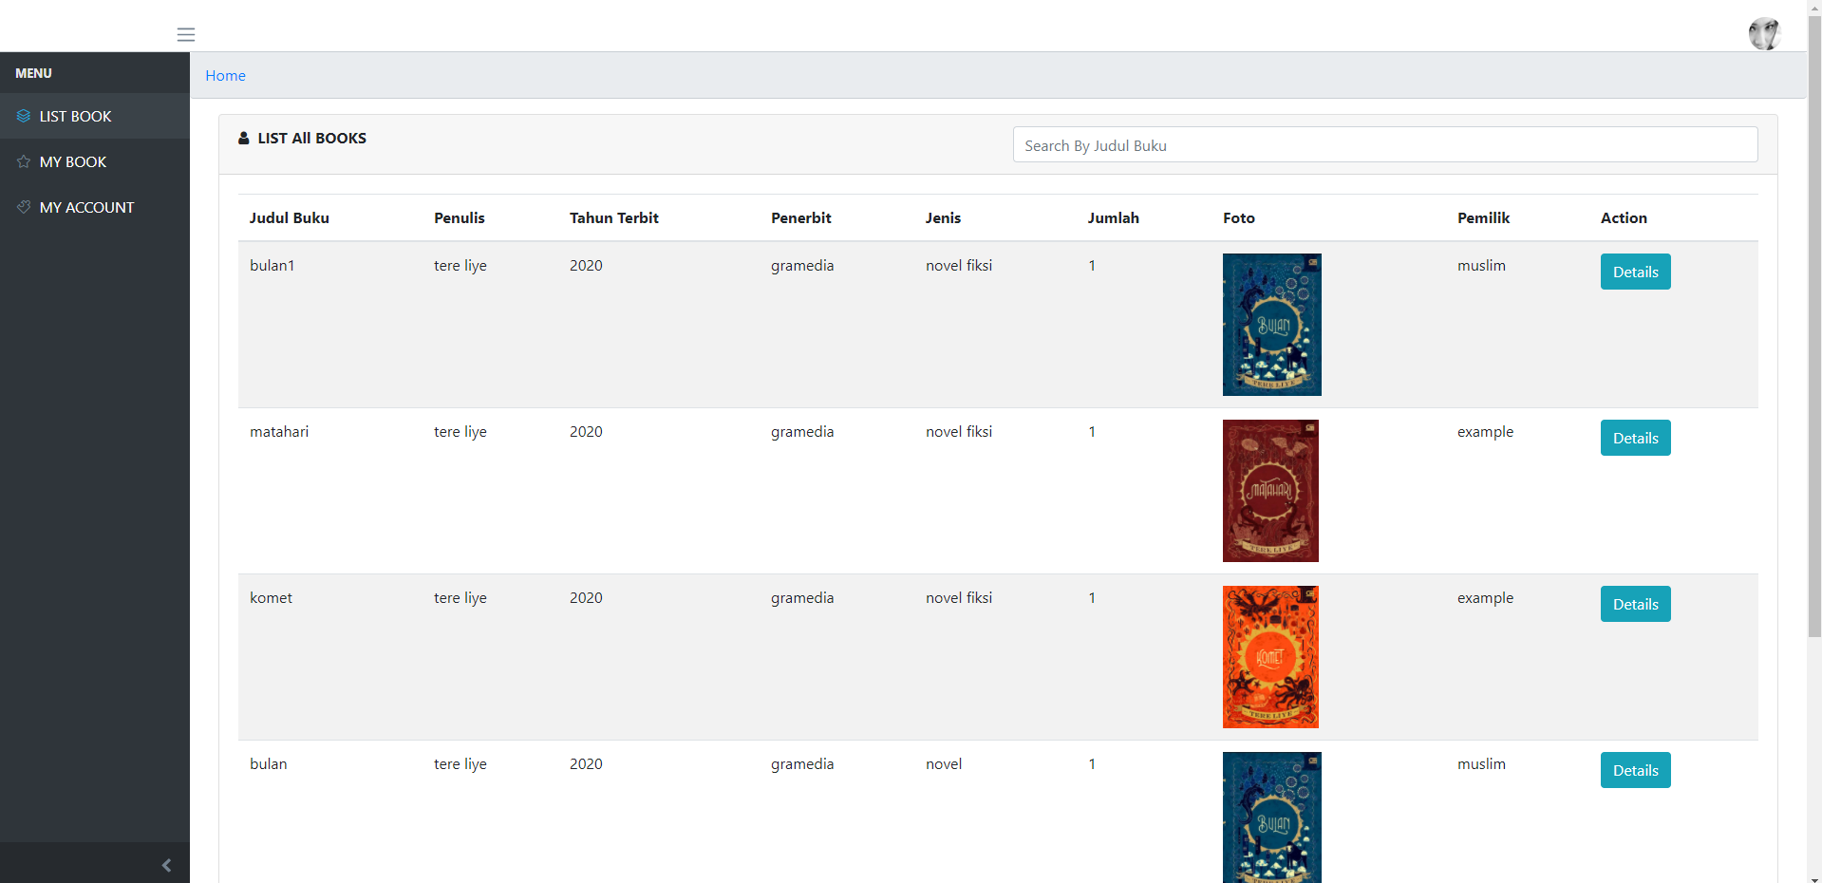Click owner muslim in bulan1 row
The width and height of the screenshot is (1822, 883).
pyautogui.click(x=1481, y=265)
